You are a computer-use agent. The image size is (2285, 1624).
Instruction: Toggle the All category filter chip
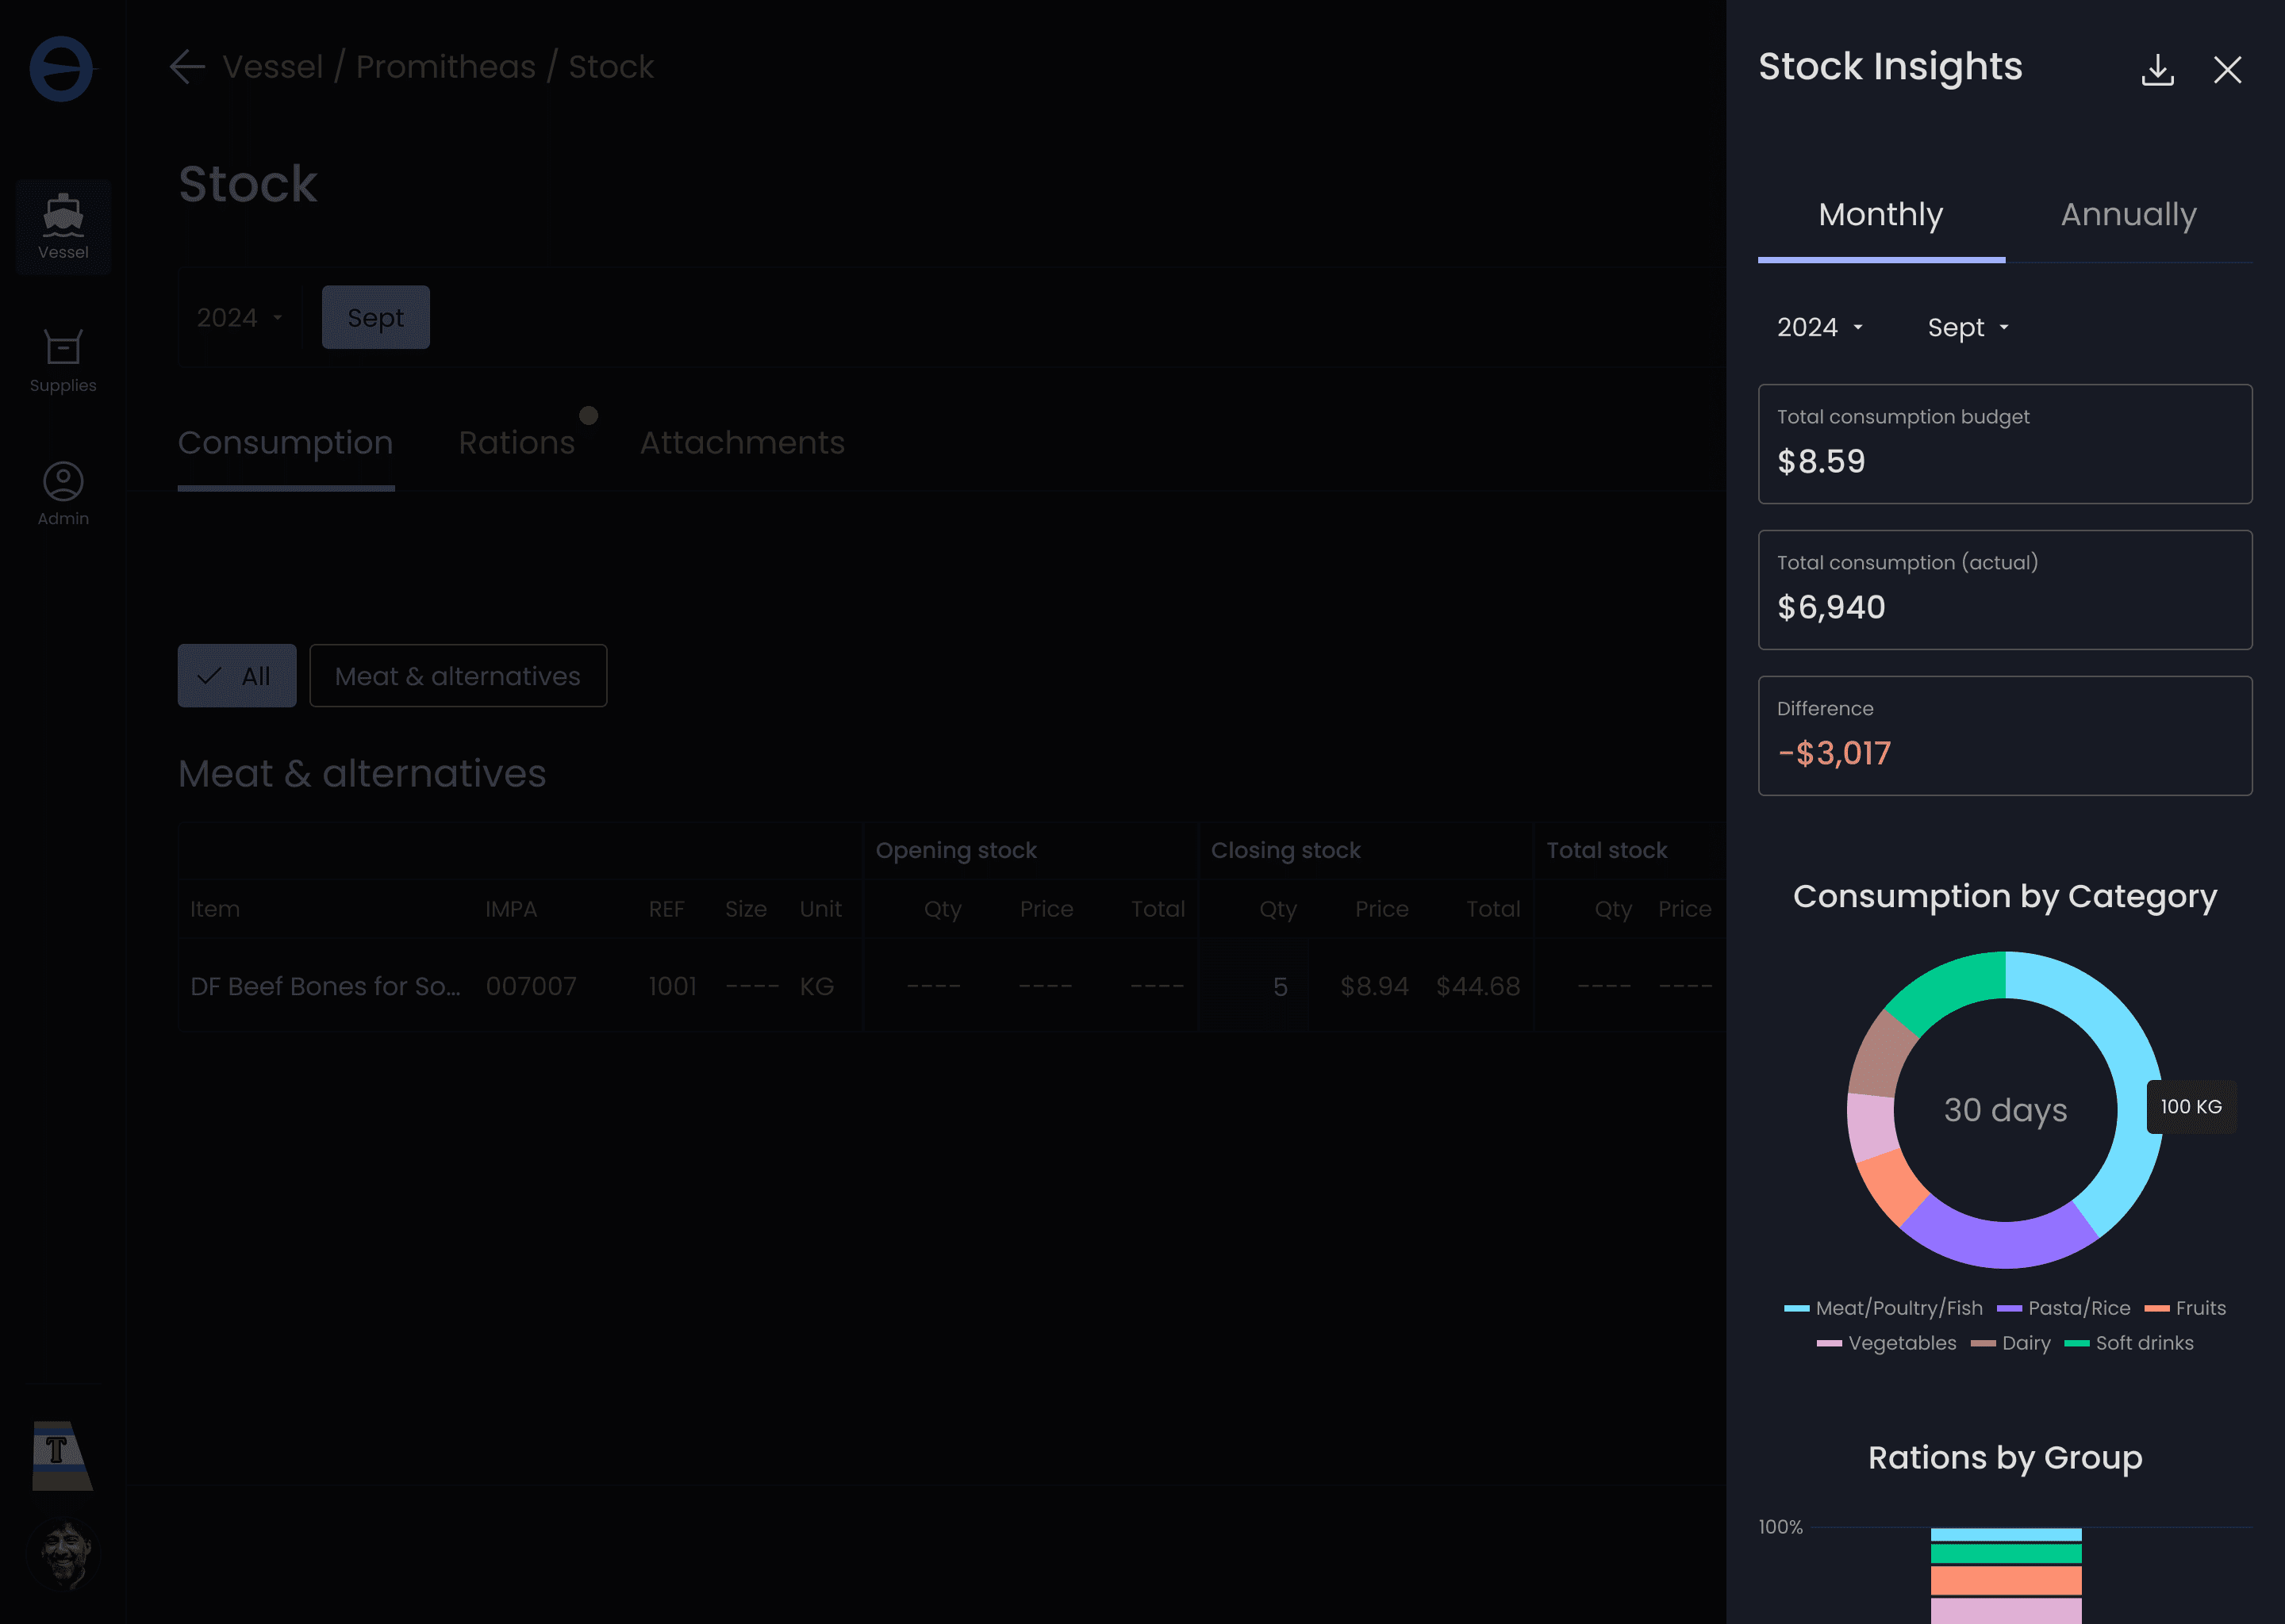(237, 676)
